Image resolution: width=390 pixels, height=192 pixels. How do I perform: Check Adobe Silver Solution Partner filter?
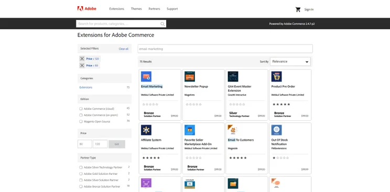(x=81, y=180)
